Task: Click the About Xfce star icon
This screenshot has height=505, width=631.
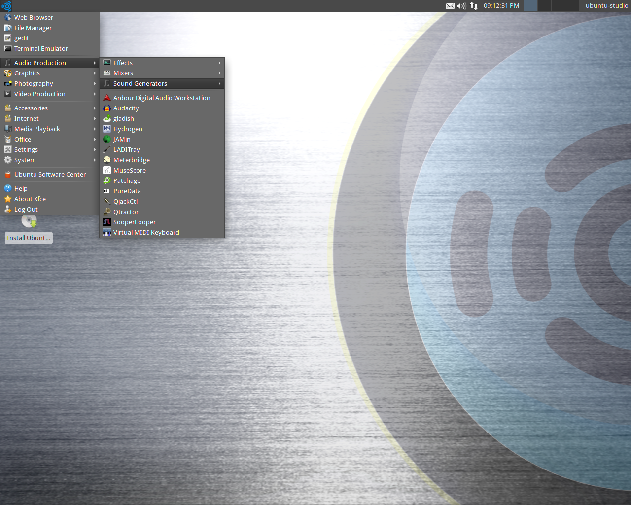Action: pyautogui.click(x=8, y=199)
